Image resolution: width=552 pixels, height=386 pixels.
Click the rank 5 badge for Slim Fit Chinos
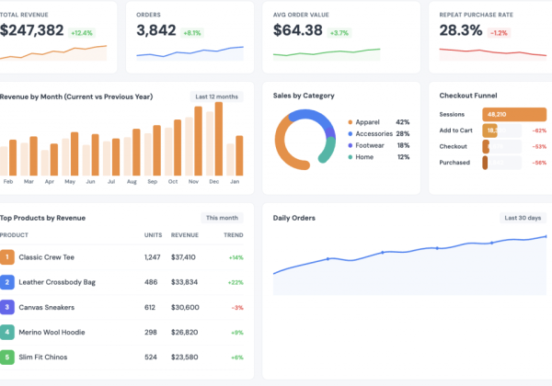6,357
